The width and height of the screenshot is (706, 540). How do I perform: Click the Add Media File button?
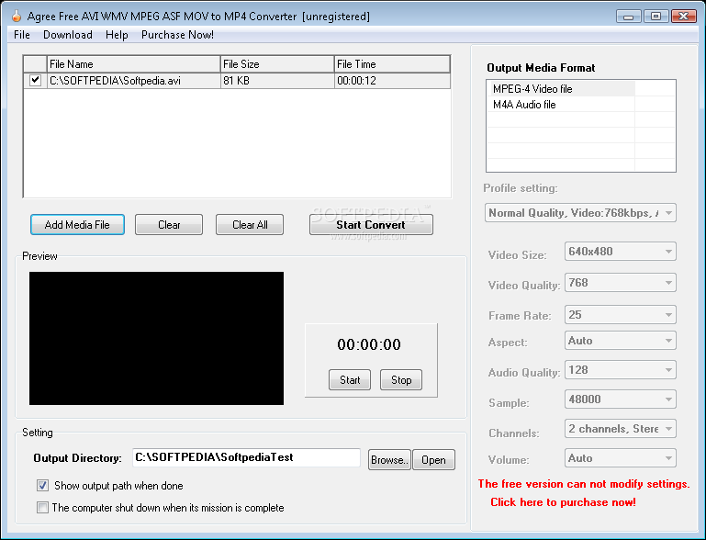pos(77,225)
